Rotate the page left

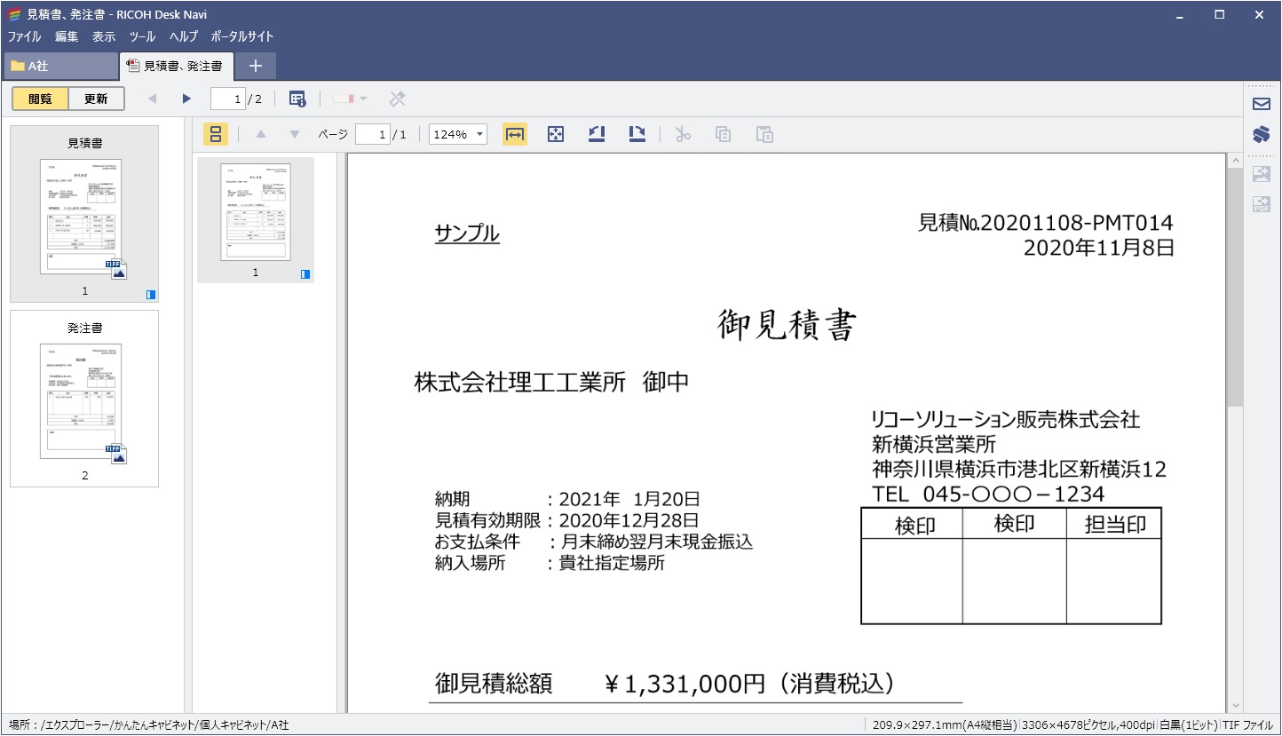pos(596,134)
